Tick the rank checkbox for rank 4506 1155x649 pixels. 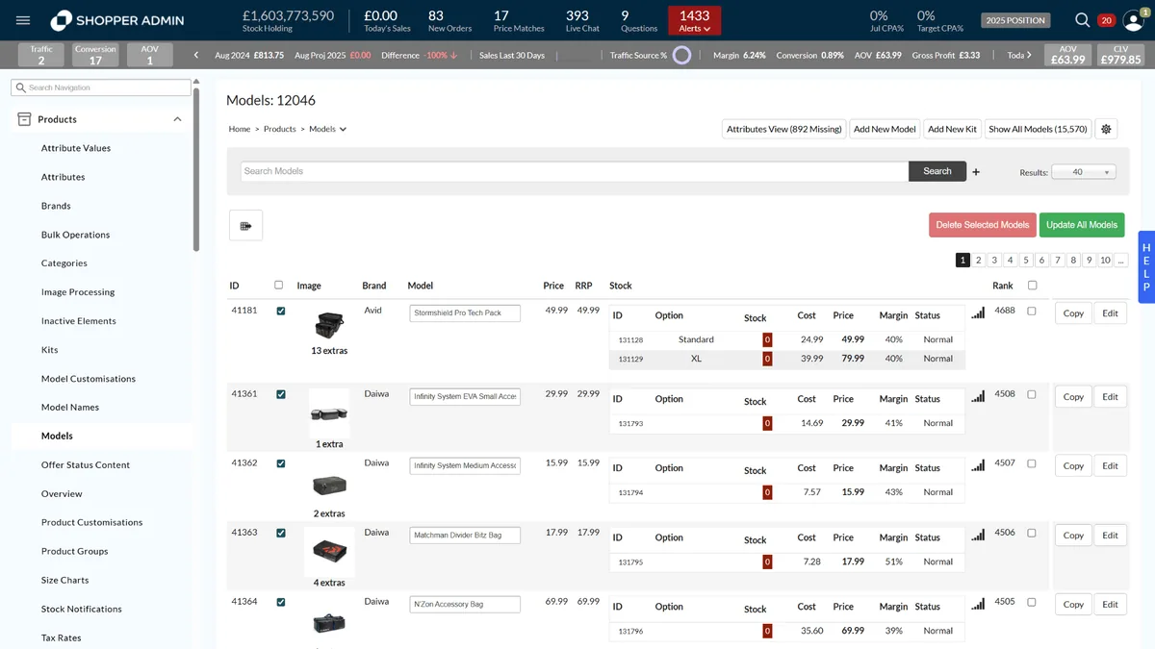coord(1032,533)
